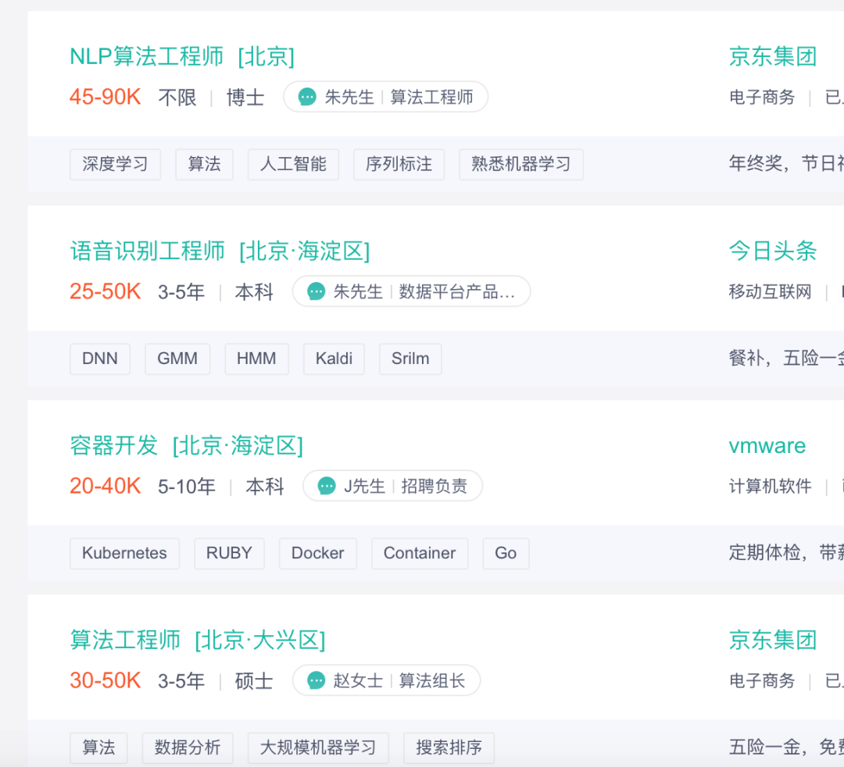Click chat icon beside 朱先生 数据平台产品
Viewport: 844px width, 767px height.
click(x=316, y=291)
